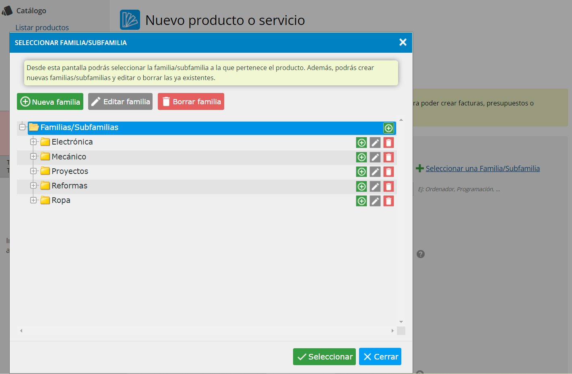572x374 pixels.
Task: Click the Catálogo icon in the sidebar
Action: click(7, 10)
